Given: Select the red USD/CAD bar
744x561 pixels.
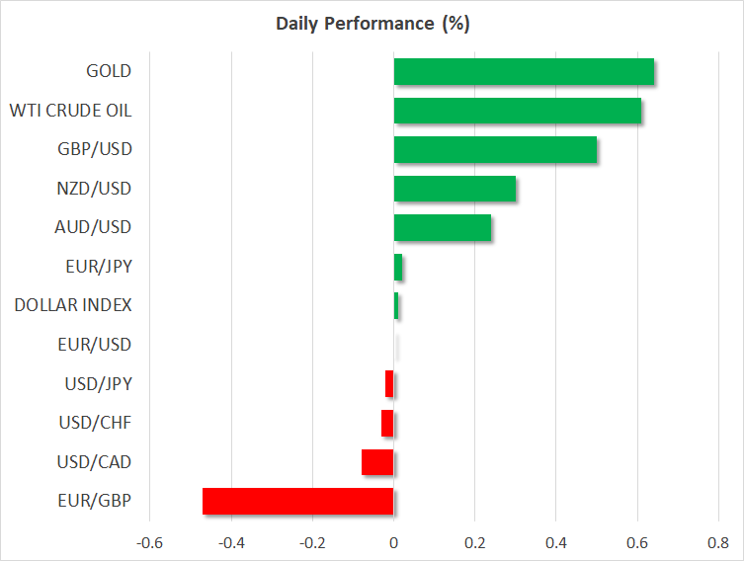Looking at the screenshot, I should 377,462.
